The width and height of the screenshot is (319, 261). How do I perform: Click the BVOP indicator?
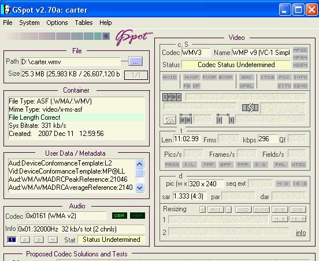coord(225,78)
